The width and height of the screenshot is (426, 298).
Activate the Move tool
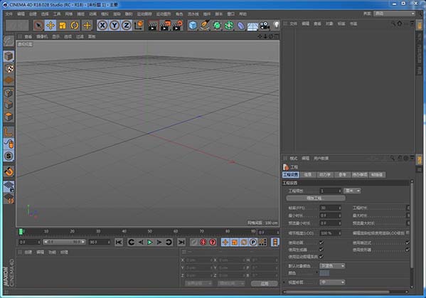(x=50, y=26)
